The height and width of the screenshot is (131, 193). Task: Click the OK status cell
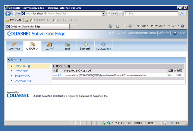pos(170,75)
